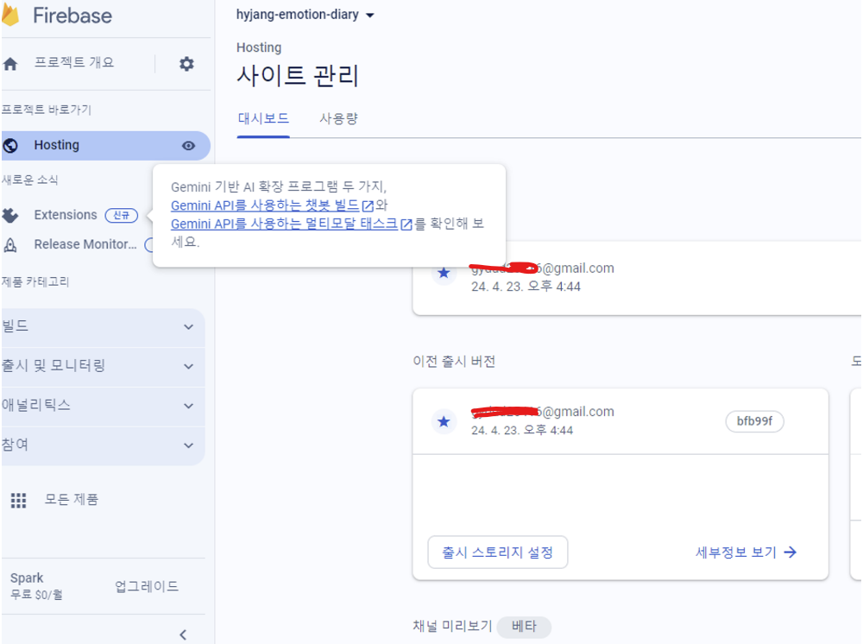Click the Extensions puzzle icon

(10, 215)
